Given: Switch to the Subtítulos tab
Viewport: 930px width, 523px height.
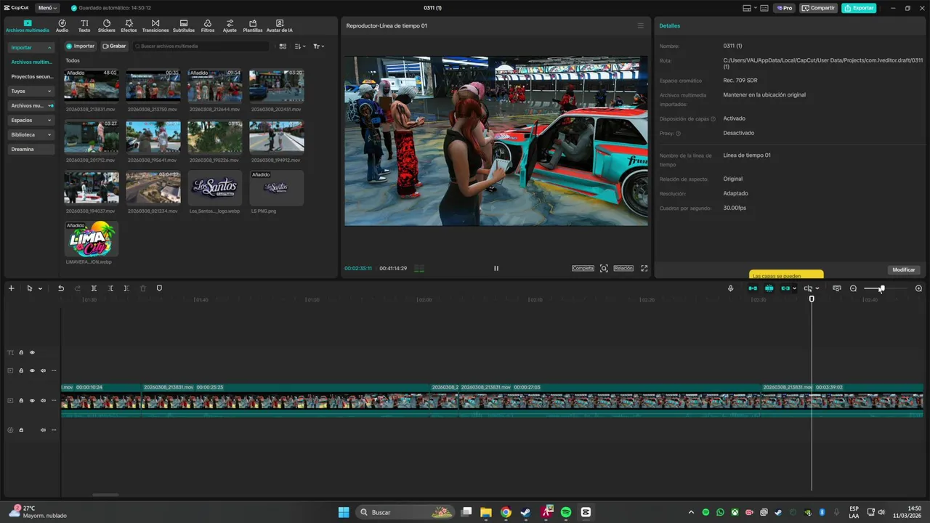Looking at the screenshot, I should (x=183, y=26).
